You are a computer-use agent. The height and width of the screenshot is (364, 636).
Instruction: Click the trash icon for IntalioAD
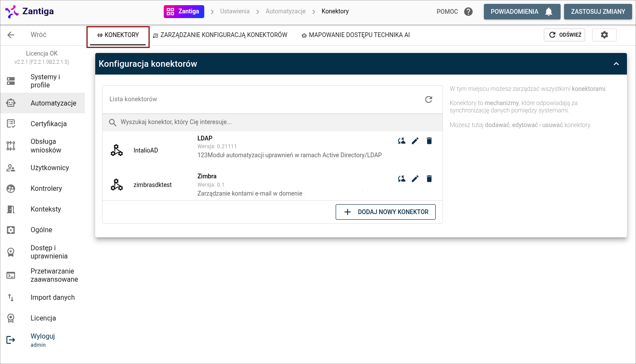click(429, 141)
